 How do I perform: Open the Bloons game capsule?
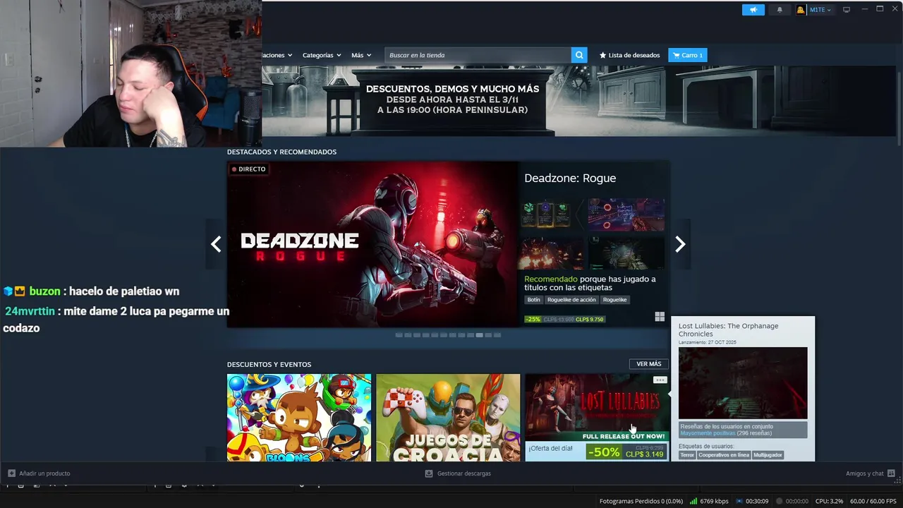tap(299, 418)
